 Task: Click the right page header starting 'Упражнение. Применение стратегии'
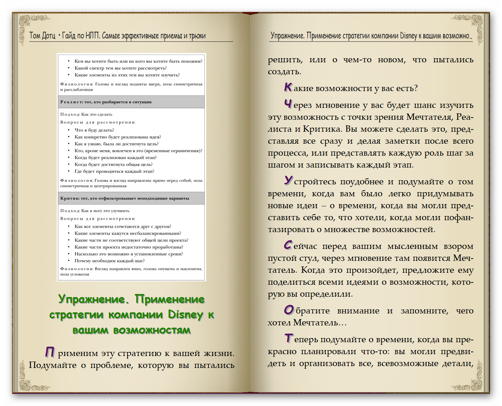click(371, 36)
